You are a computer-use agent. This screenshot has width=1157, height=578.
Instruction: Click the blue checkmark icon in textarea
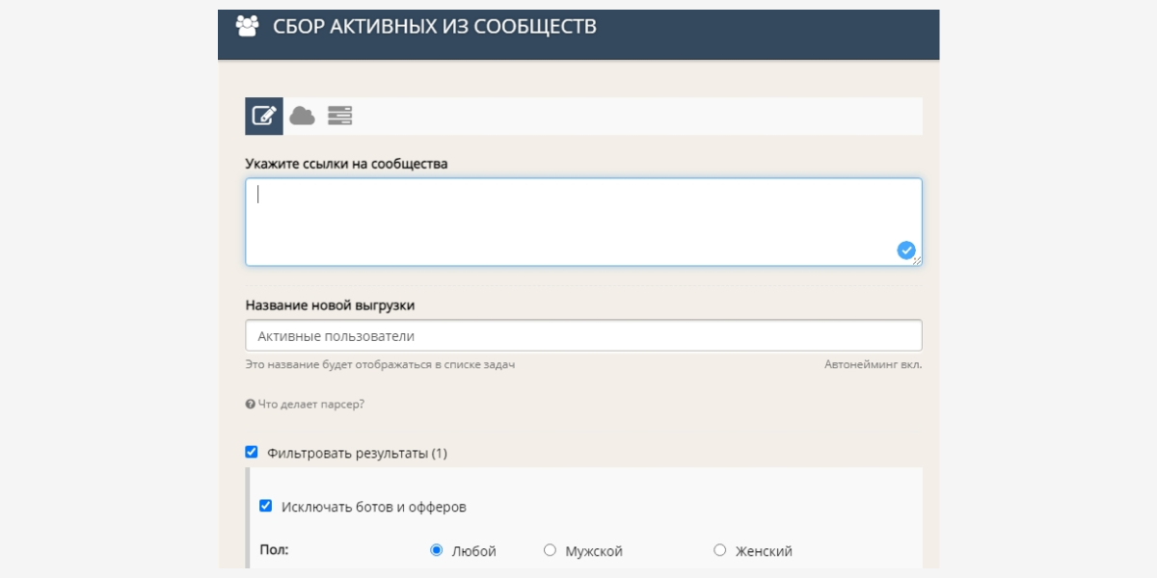(x=905, y=250)
